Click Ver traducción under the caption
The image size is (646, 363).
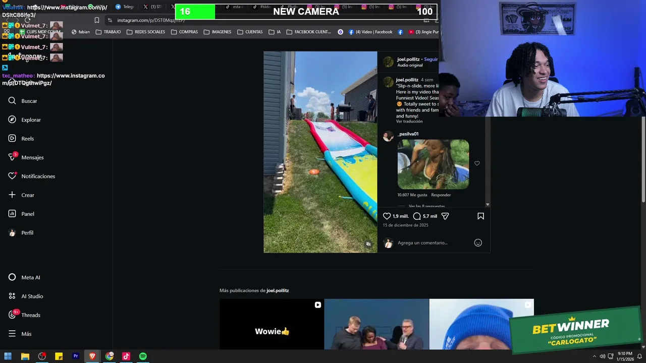pos(409,122)
